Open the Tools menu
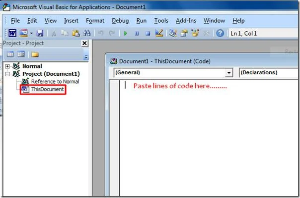The width and height of the screenshot is (300, 198). click(x=161, y=21)
